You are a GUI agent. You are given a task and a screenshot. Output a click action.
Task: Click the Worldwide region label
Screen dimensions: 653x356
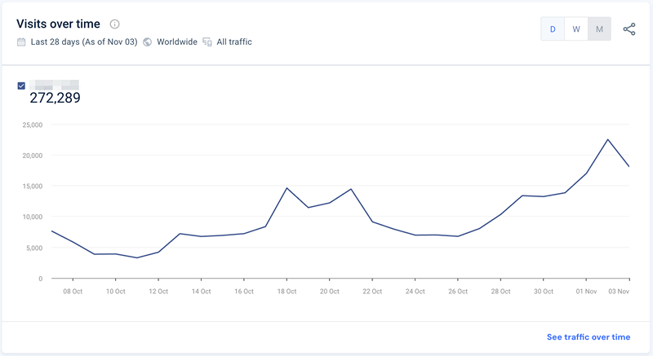coord(177,42)
